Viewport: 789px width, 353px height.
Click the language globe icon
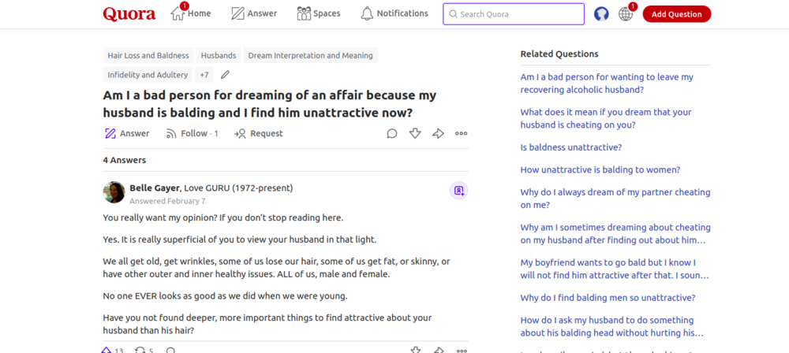tap(626, 13)
